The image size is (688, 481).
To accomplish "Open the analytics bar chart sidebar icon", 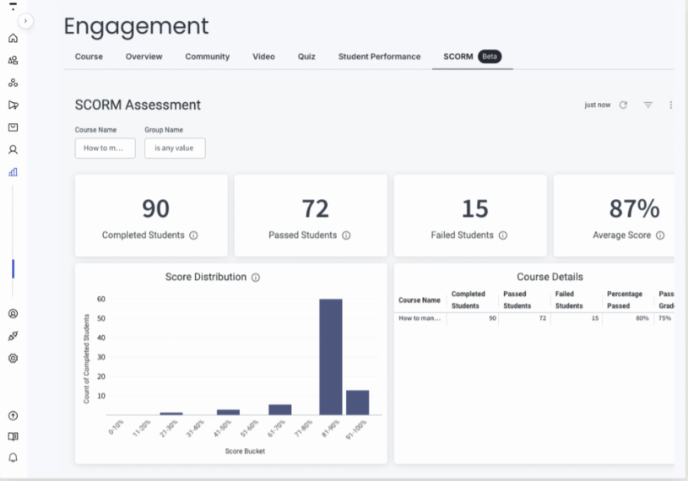I will click(13, 171).
